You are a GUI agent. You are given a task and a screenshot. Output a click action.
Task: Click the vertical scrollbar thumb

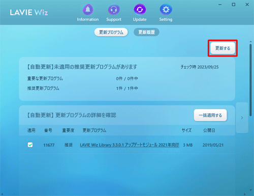click(x=250, y=80)
